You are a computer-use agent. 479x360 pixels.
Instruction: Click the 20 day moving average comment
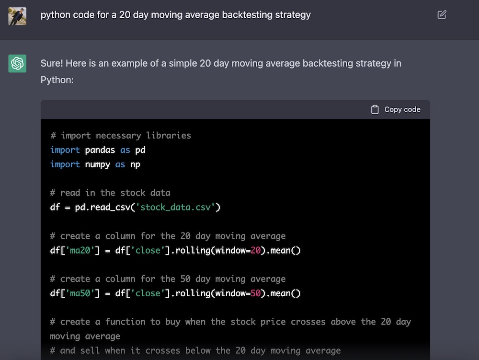click(168, 236)
